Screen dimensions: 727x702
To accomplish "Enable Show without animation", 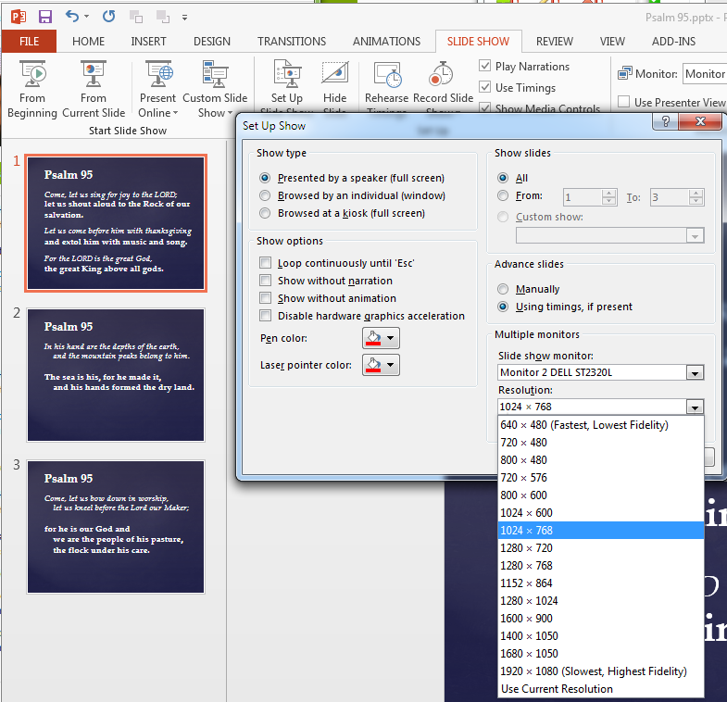I will (265, 298).
